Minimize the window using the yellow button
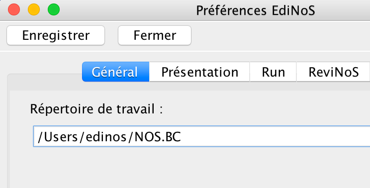Image resolution: width=370 pixels, height=188 pixels. tap(34, 10)
